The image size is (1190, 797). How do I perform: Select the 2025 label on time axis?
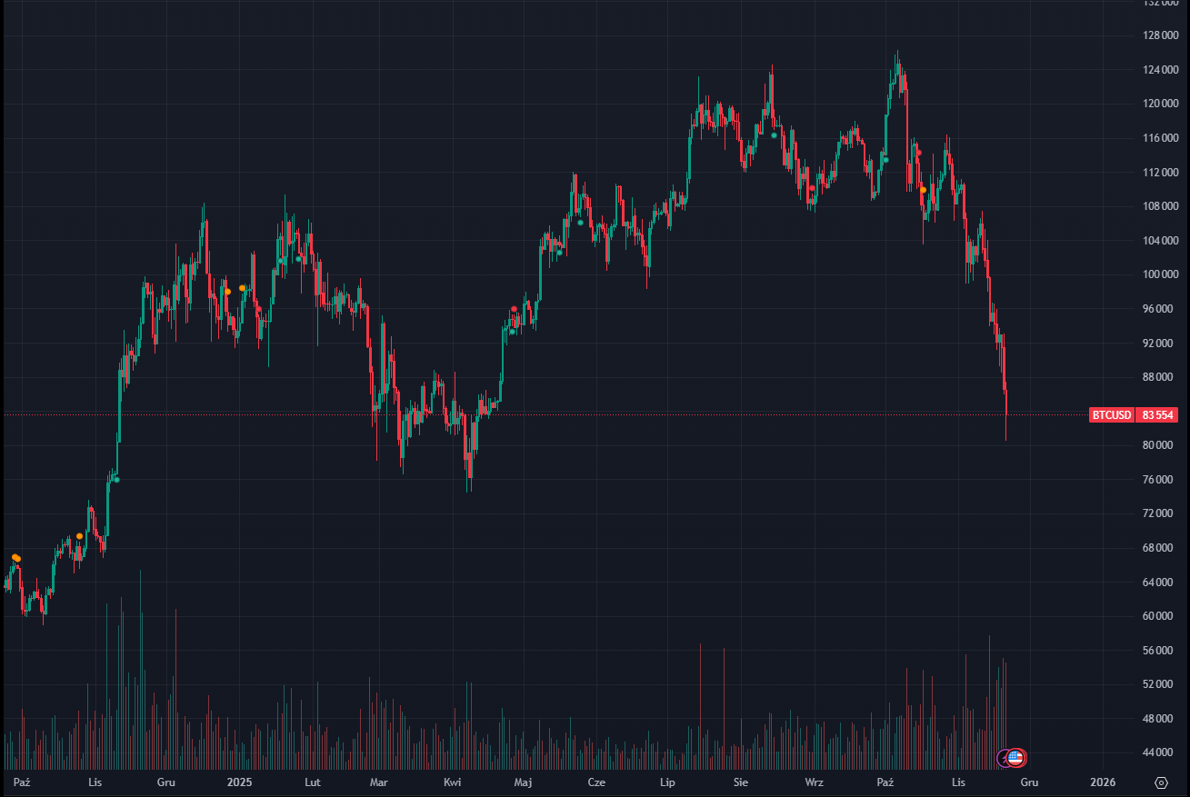click(239, 782)
